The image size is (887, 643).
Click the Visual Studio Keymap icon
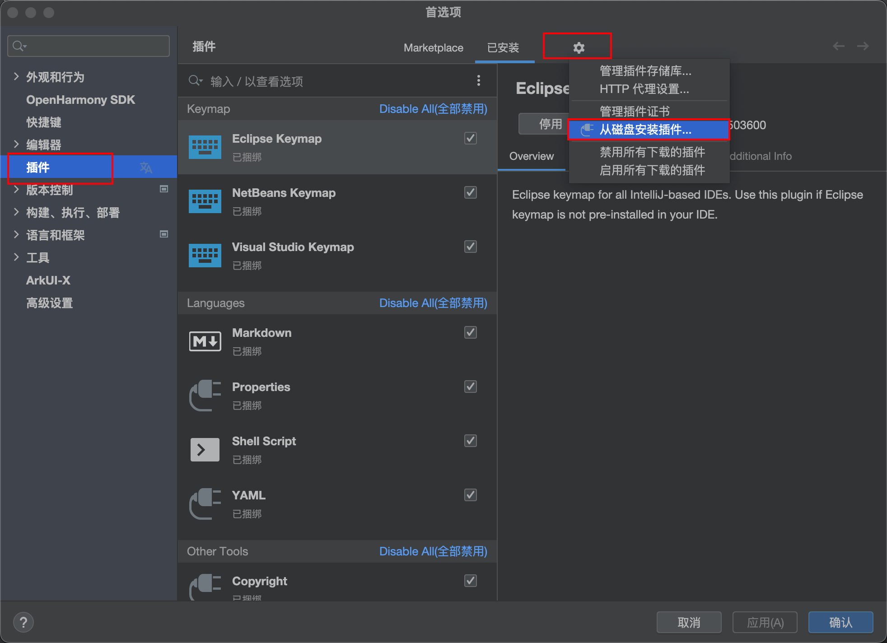pos(205,256)
